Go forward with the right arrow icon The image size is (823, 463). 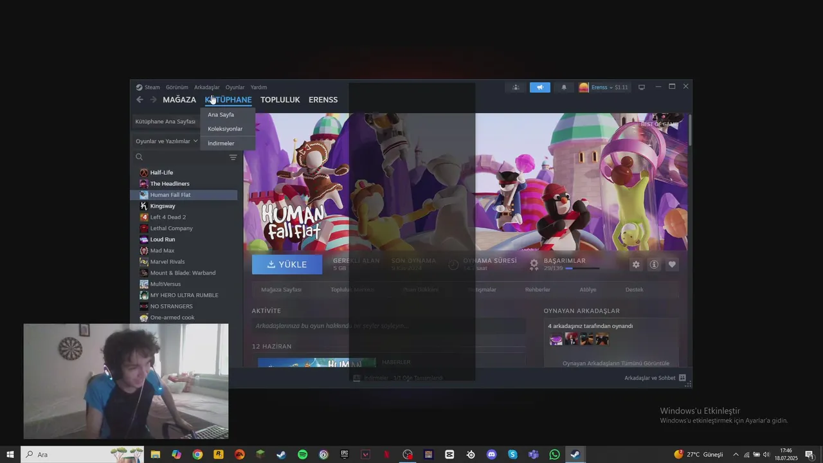pos(153,100)
